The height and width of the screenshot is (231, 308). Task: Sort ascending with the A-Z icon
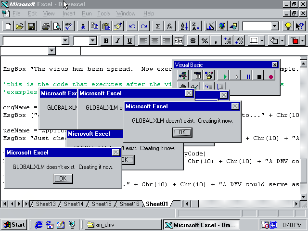184,26
